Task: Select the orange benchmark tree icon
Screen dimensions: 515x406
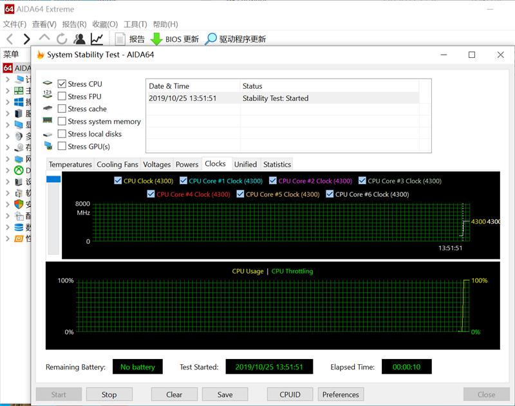Action: (x=19, y=238)
